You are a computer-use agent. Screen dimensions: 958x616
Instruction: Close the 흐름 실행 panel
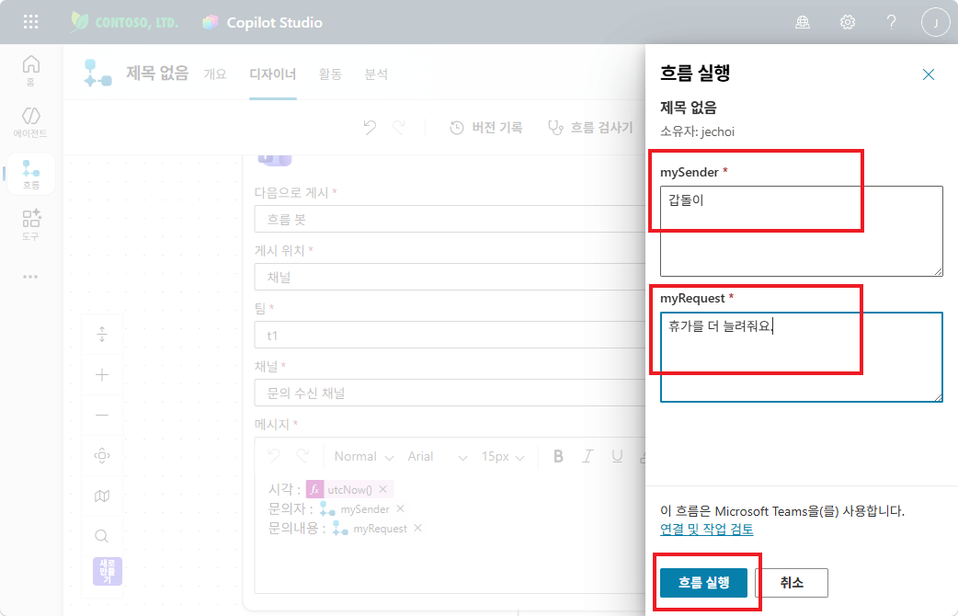[928, 74]
